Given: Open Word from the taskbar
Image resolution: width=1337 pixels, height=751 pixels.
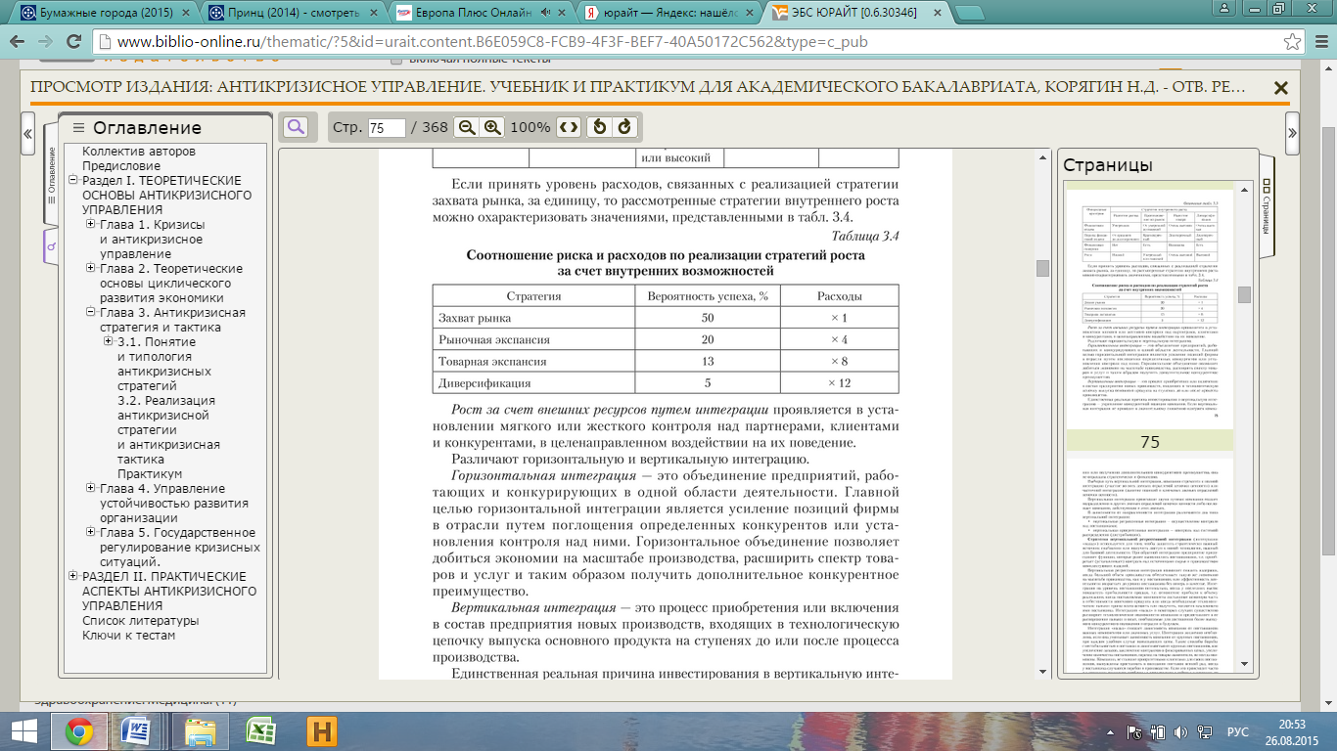Looking at the screenshot, I should (138, 731).
